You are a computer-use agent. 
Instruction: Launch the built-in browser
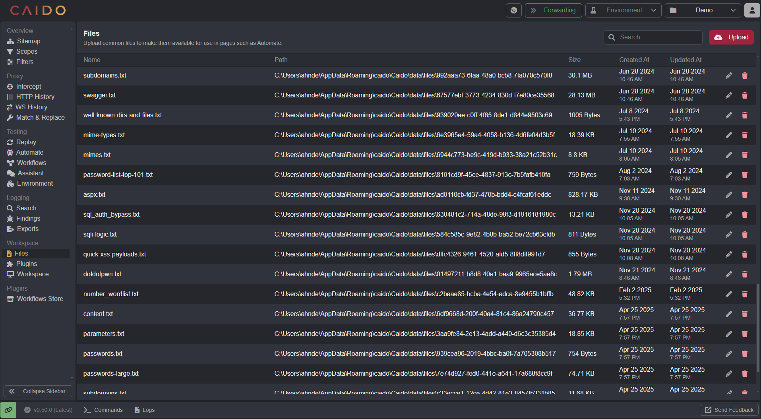pyautogui.click(x=513, y=10)
